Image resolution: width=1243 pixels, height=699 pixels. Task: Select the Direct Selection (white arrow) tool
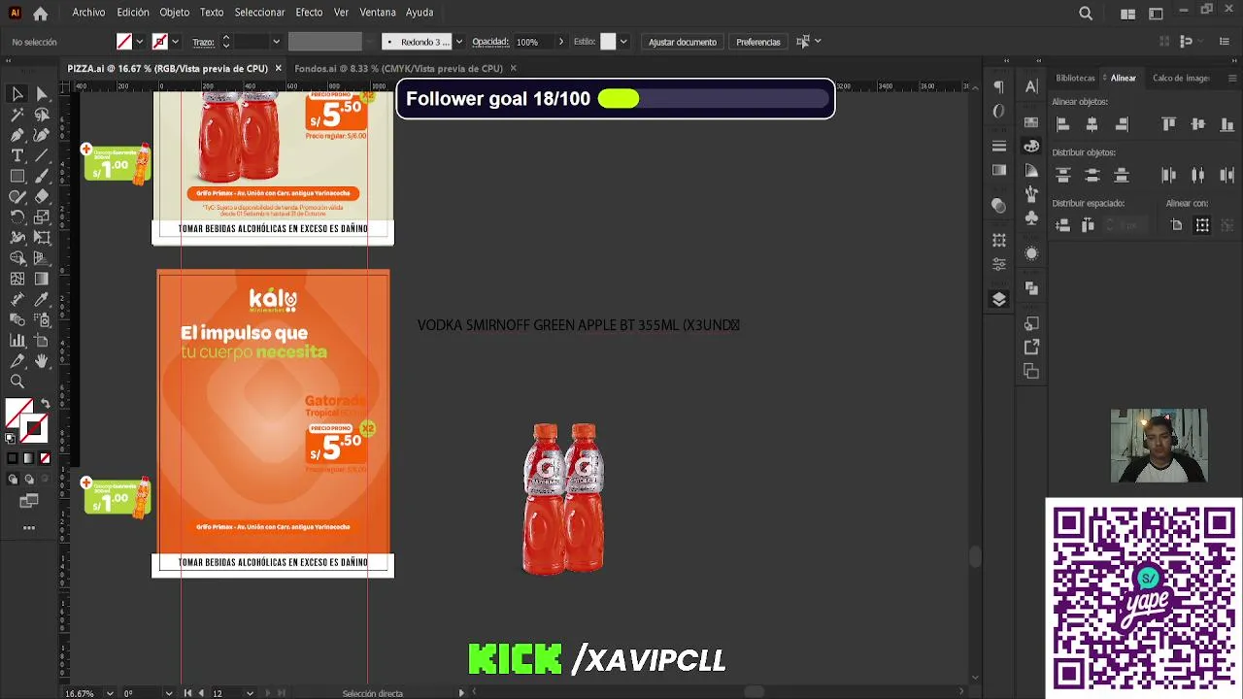click(42, 93)
